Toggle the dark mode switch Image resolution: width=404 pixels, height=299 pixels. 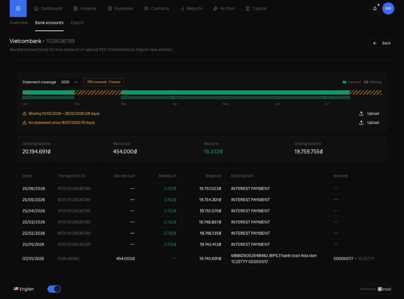tap(54, 289)
